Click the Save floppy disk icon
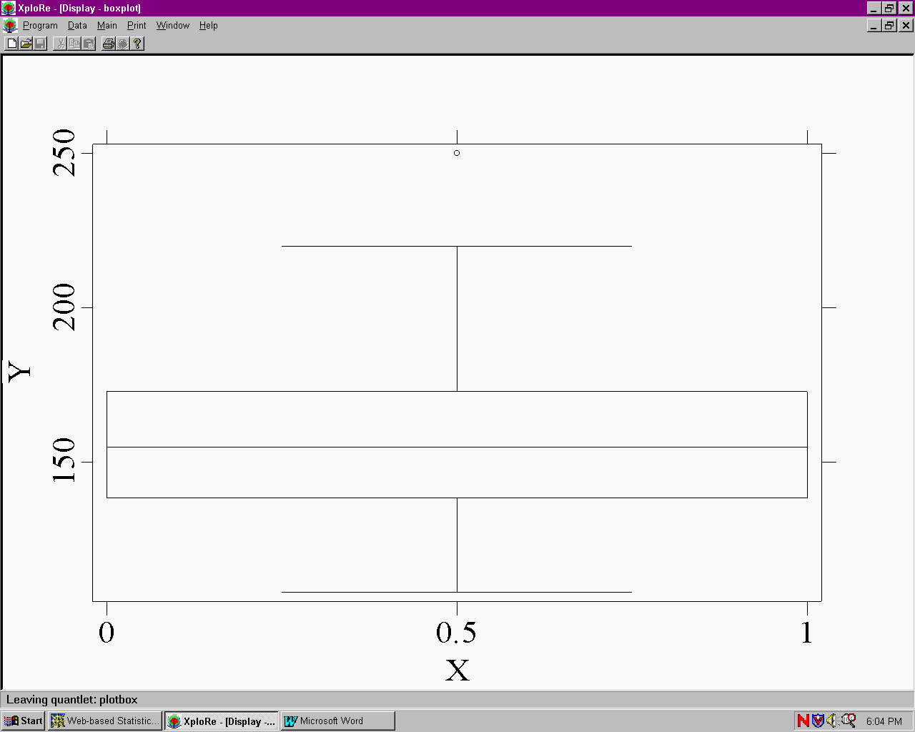Image resolution: width=915 pixels, height=732 pixels. (x=41, y=44)
